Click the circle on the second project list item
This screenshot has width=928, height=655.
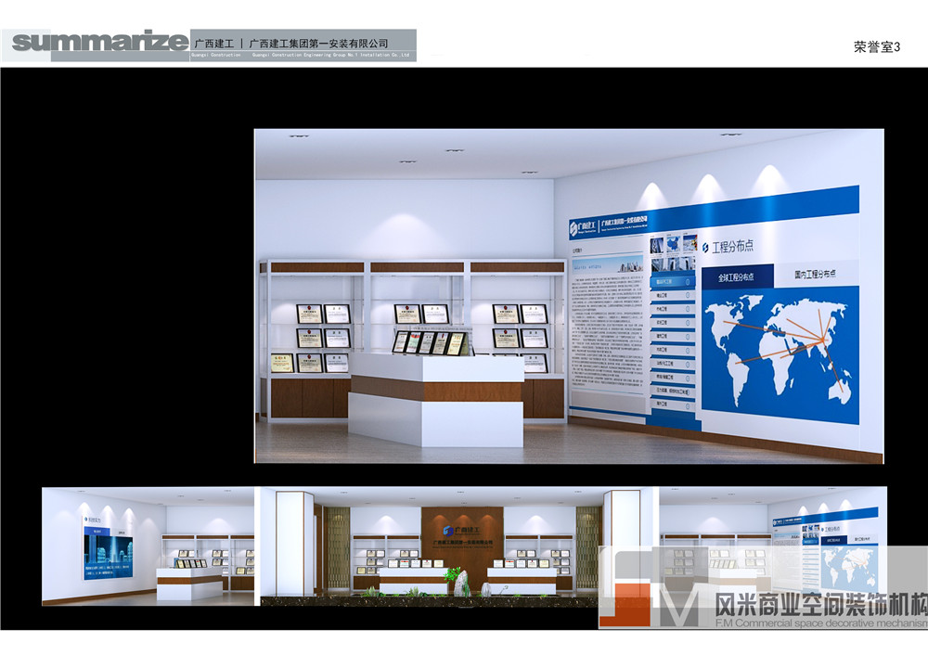point(688,296)
